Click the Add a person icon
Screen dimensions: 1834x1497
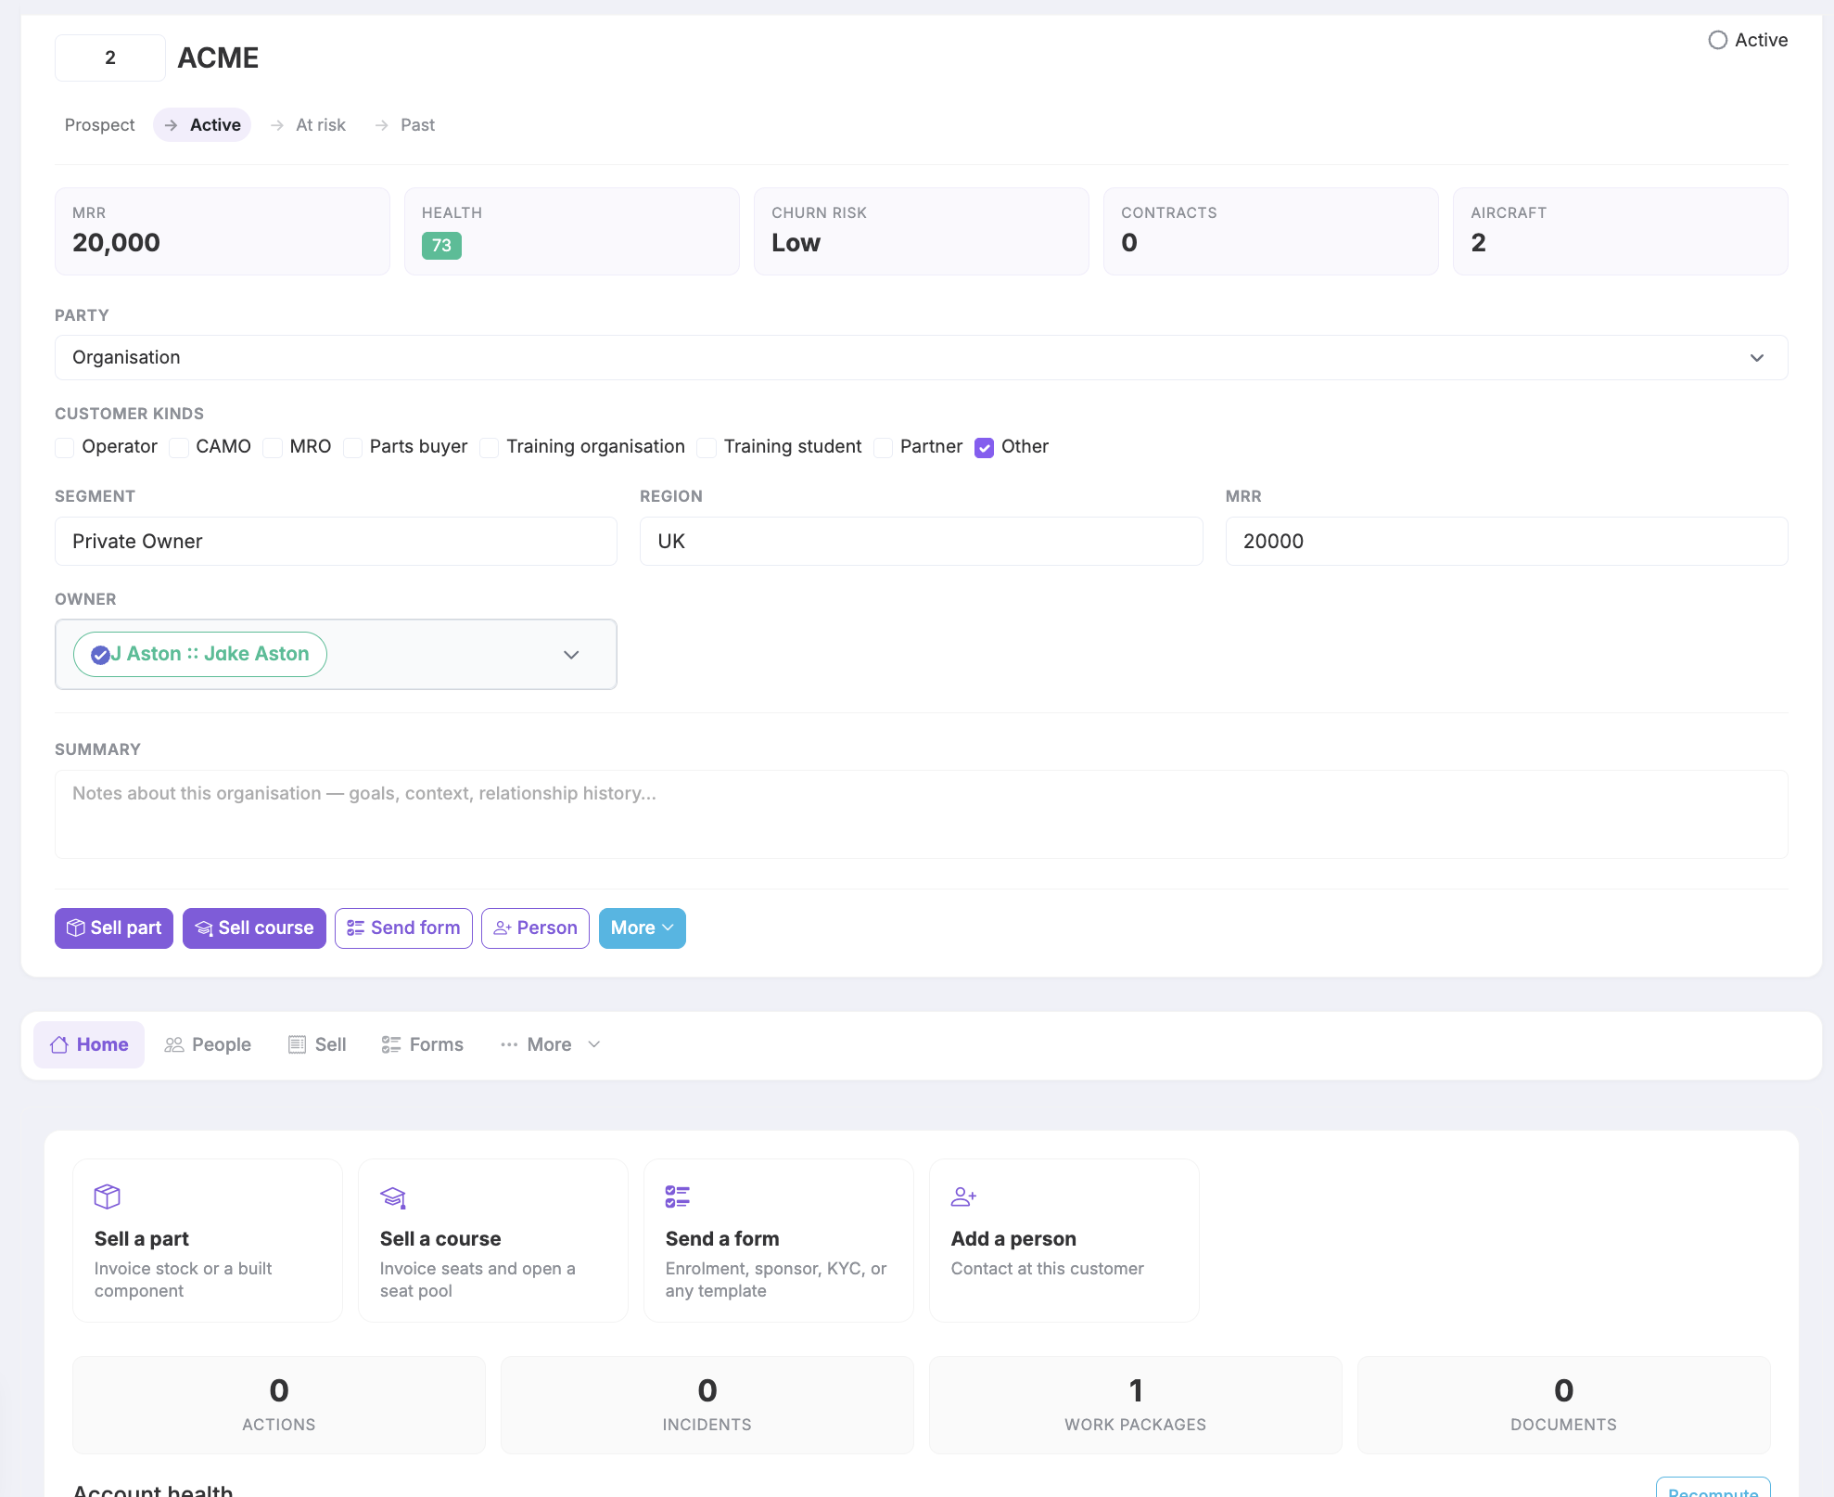(x=963, y=1196)
